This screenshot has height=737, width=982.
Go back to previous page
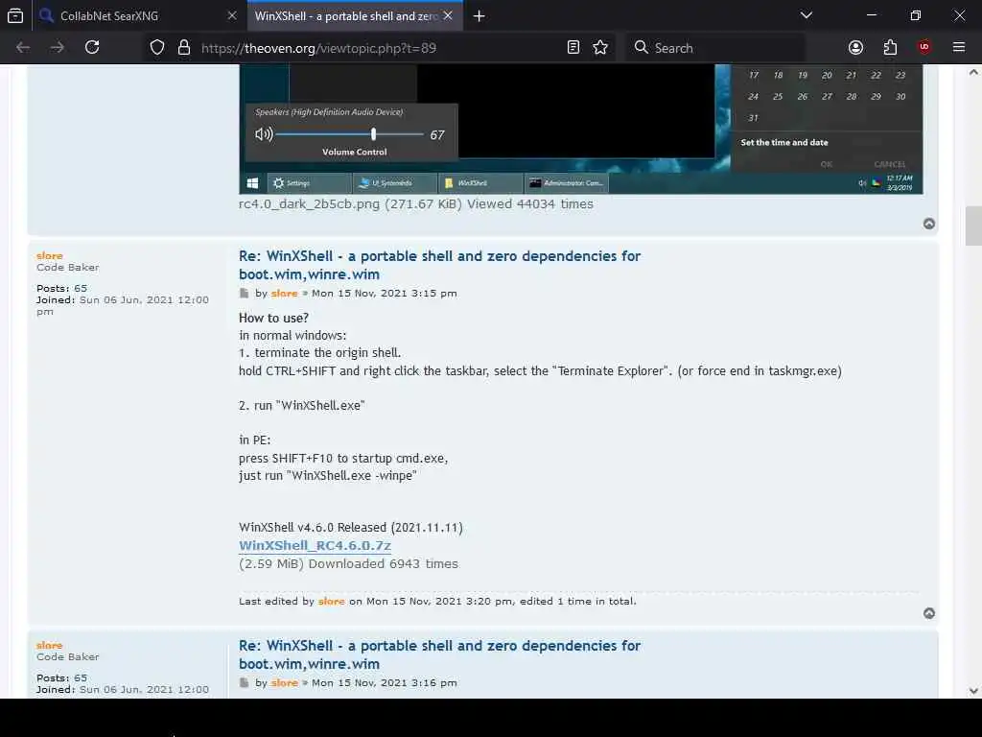coord(23,48)
